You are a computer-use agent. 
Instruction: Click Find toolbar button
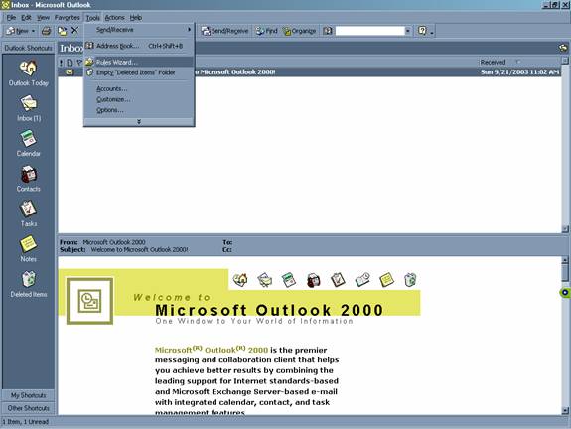click(x=266, y=31)
